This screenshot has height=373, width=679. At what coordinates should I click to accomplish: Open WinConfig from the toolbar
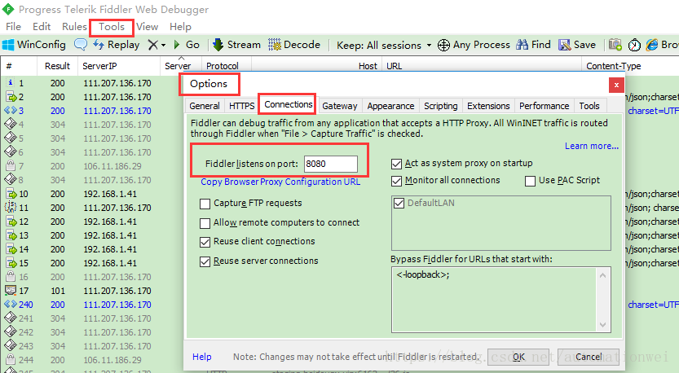click(33, 45)
